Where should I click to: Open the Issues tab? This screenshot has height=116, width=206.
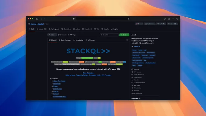42,29
